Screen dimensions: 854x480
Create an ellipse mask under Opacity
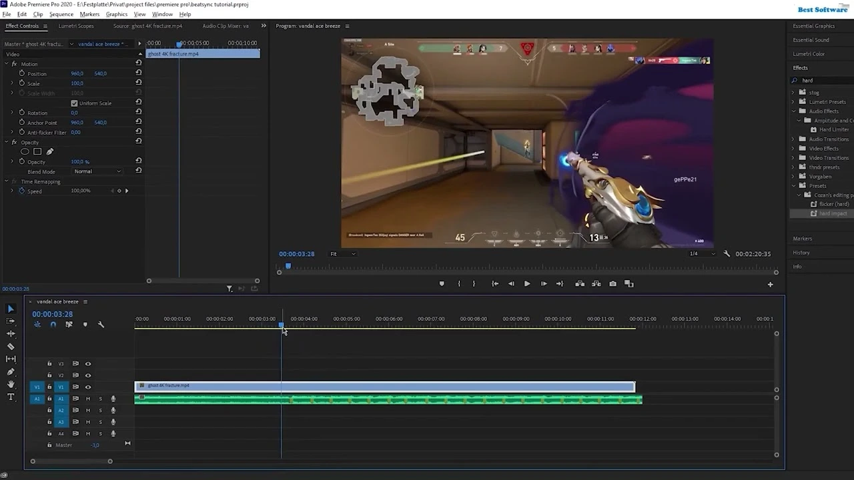[x=25, y=151]
